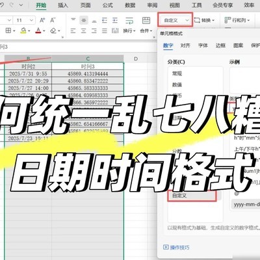
Task: Click the 转换 convert icon
Action: click(x=197, y=20)
